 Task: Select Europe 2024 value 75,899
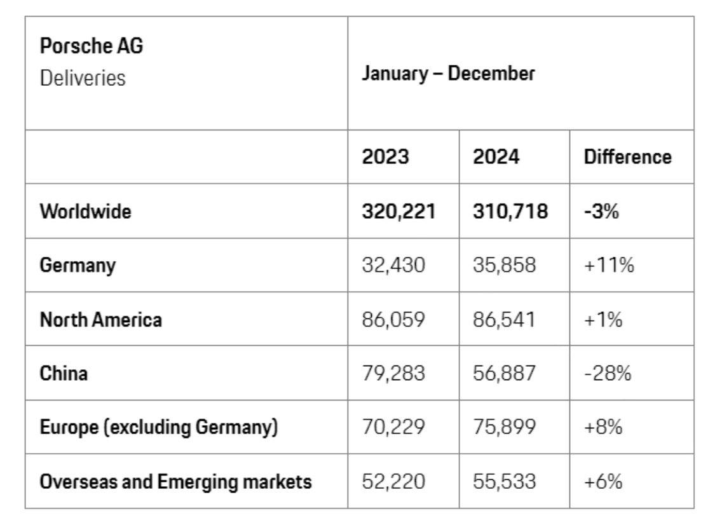pos(504,427)
